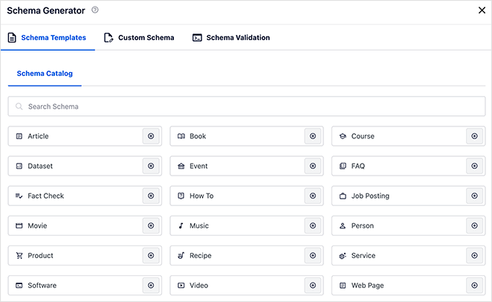Viewport: 492px width, 302px height.
Task: Add the Video schema with plus icon
Action: (x=313, y=285)
